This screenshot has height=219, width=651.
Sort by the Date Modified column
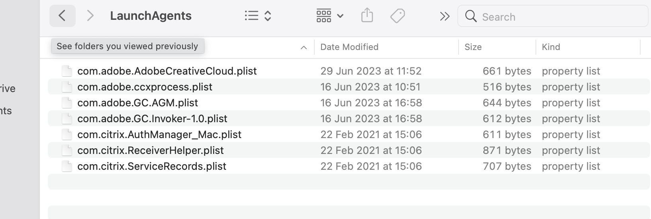coord(349,47)
